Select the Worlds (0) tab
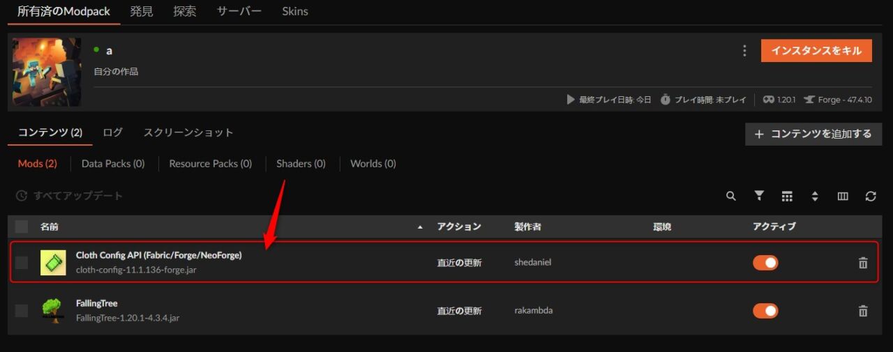893x352 pixels. 373,164
